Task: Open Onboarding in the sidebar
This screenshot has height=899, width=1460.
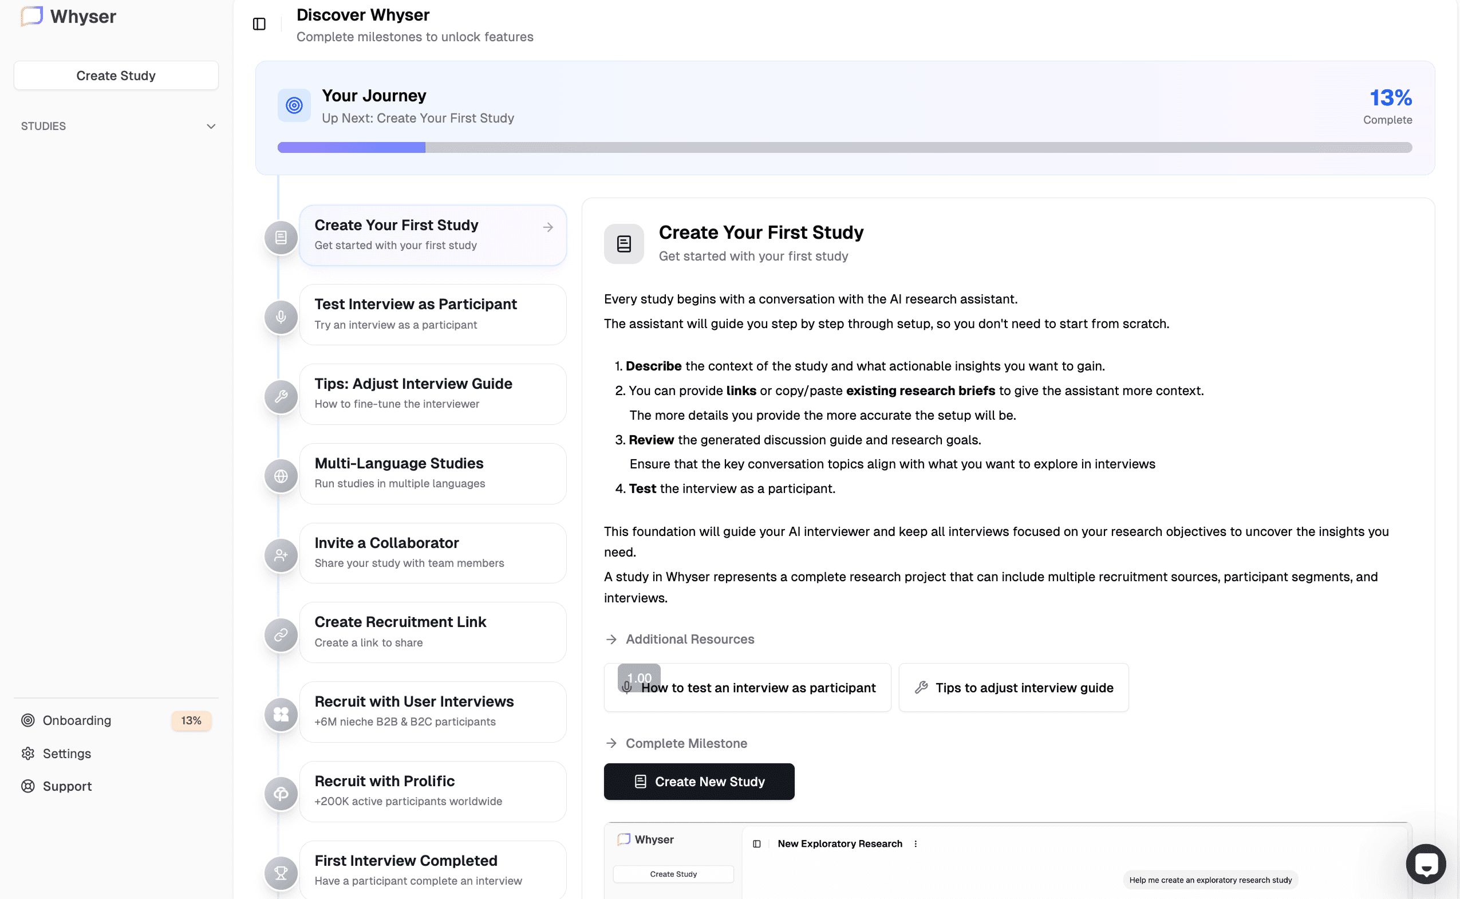Action: coord(77,720)
